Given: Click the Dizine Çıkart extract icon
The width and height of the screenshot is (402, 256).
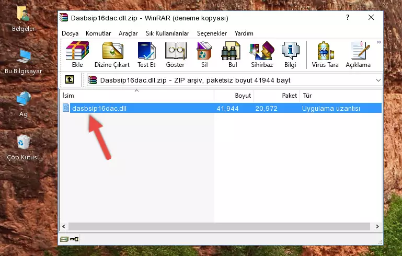Looking at the screenshot, I should pyautogui.click(x=112, y=54).
